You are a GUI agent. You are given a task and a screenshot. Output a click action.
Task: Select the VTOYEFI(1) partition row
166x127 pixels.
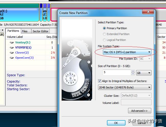32,47
